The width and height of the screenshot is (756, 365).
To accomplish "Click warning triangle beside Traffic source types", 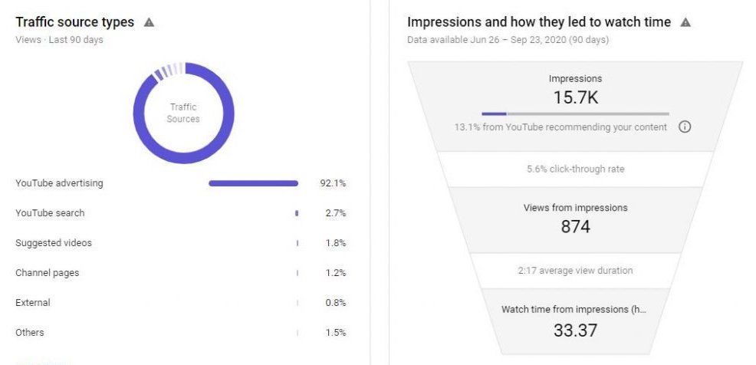I will (x=149, y=22).
